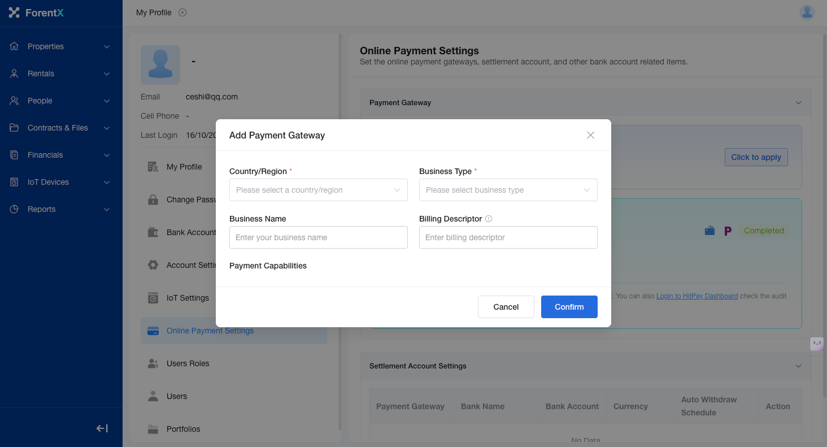
Task: Click the IoT Devices sidebar icon
Action: 15,182
